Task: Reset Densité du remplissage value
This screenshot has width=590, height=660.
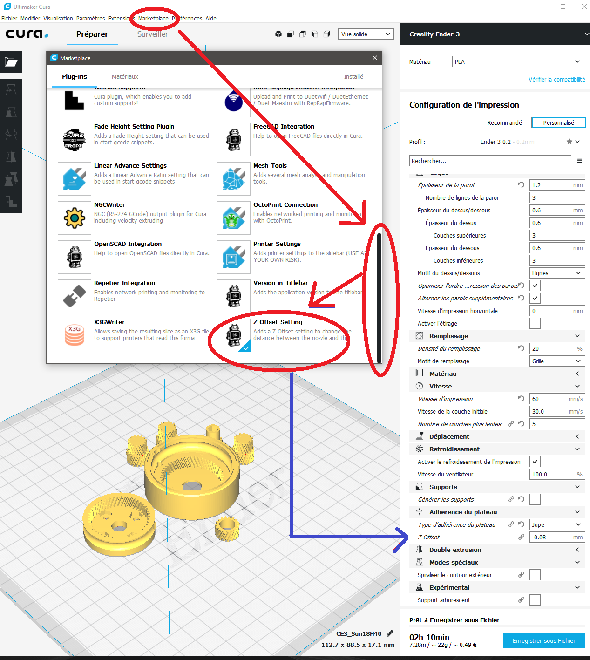Action: (x=521, y=348)
